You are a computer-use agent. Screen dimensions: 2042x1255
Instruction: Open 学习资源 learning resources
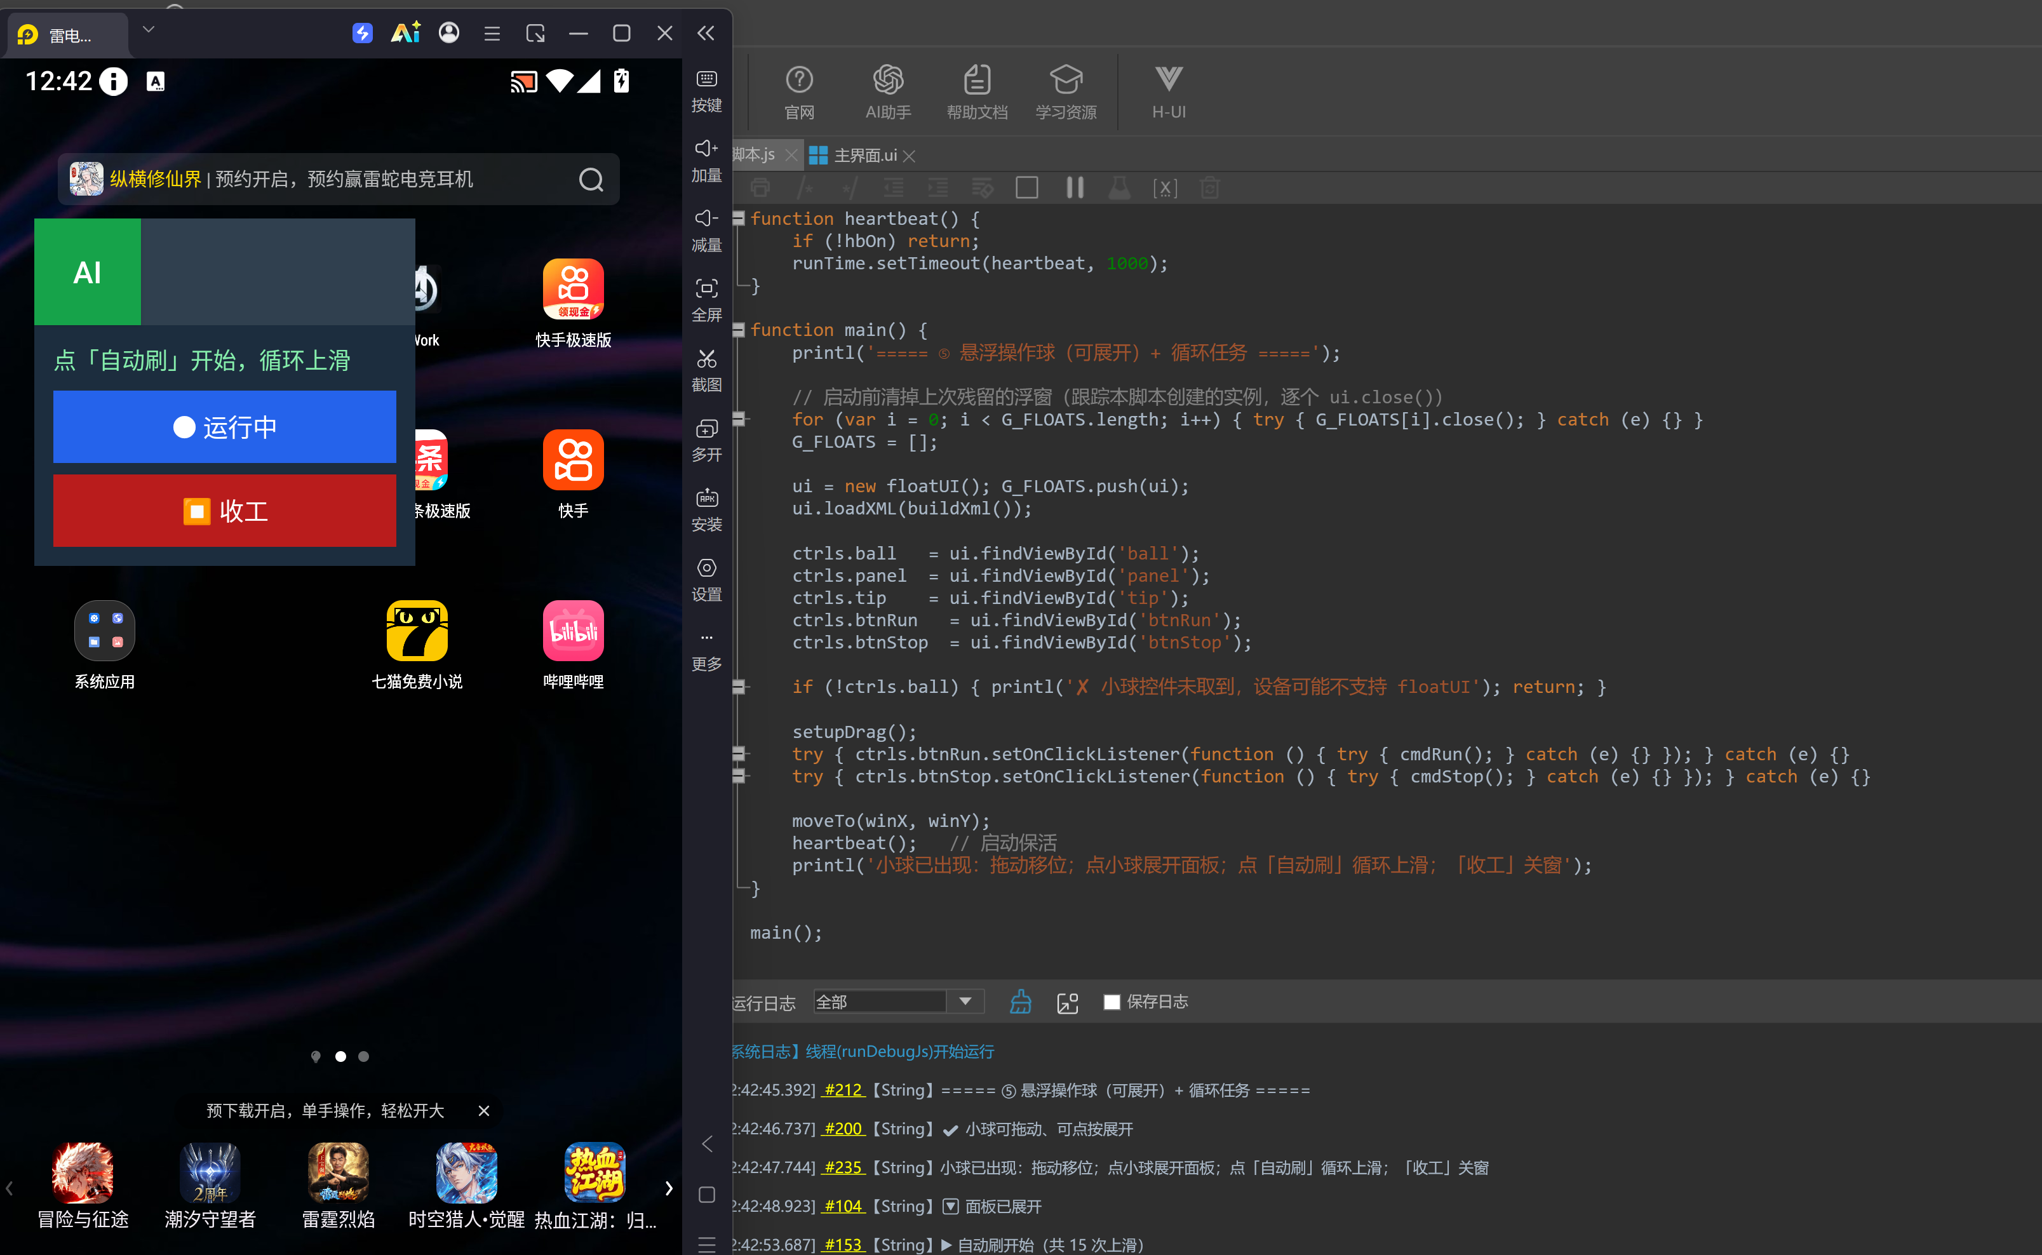point(1066,92)
